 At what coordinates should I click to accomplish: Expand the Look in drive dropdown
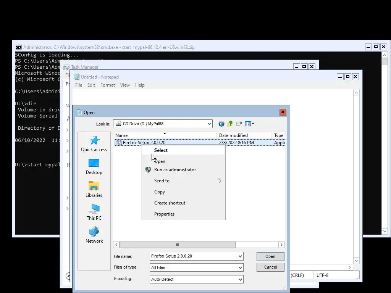[209, 124]
